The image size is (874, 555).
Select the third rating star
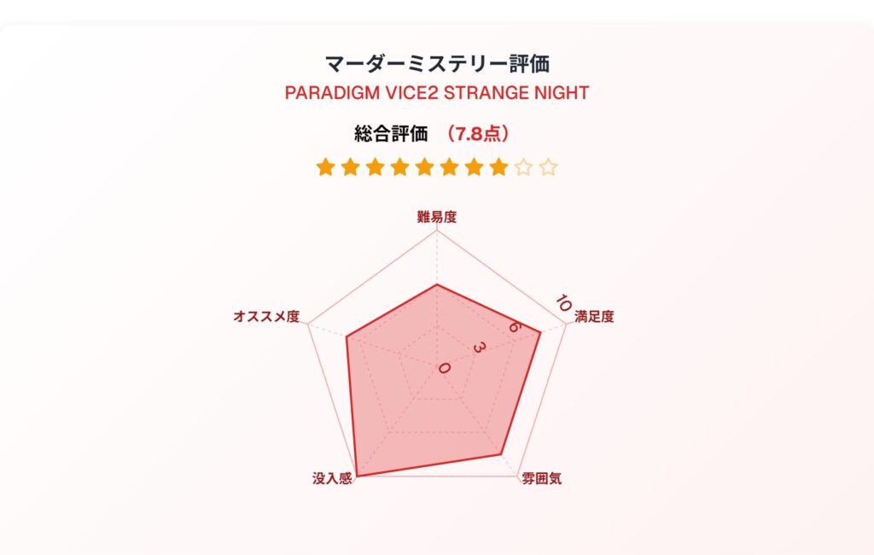[x=376, y=166]
